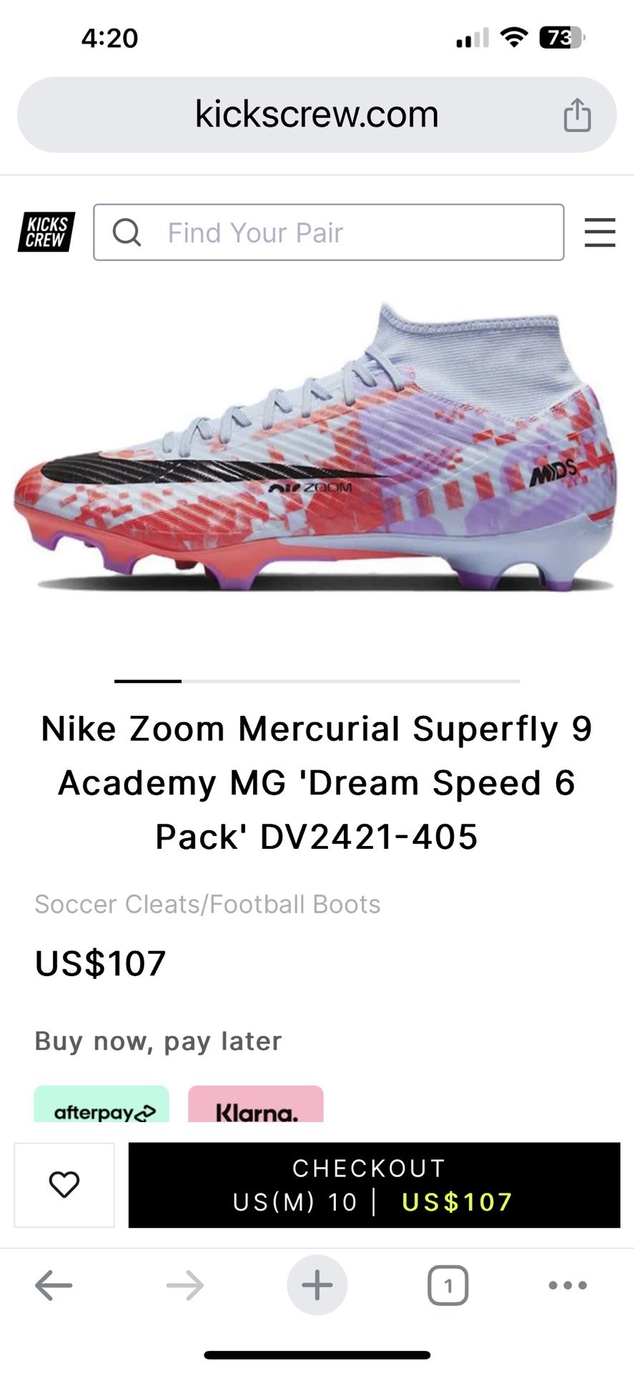
Task: Go back with browser back arrow
Action: [x=54, y=1286]
